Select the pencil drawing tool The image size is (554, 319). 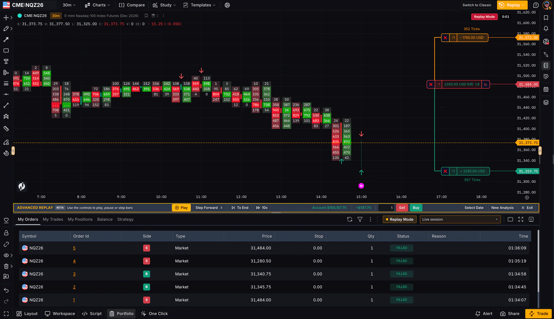coord(6,29)
